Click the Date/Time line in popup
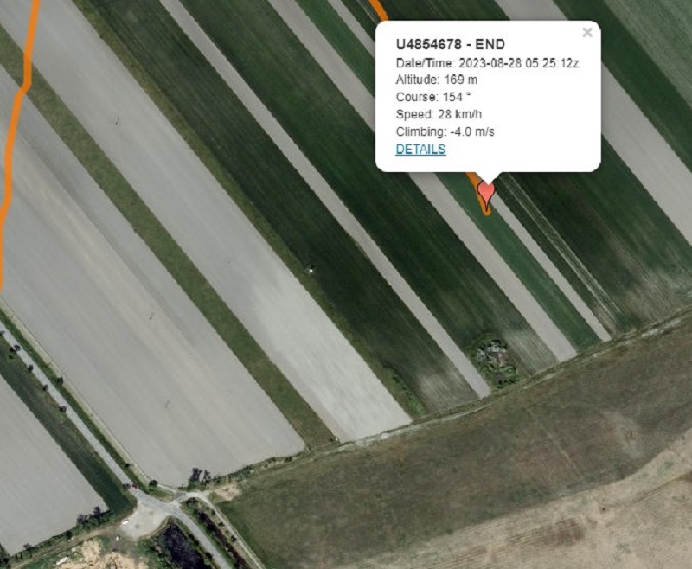Viewport: 692px width, 569px height. coord(487,63)
